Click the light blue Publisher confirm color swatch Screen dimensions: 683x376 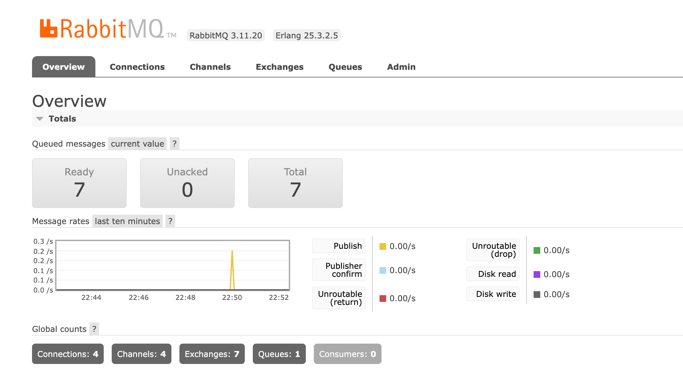click(382, 270)
